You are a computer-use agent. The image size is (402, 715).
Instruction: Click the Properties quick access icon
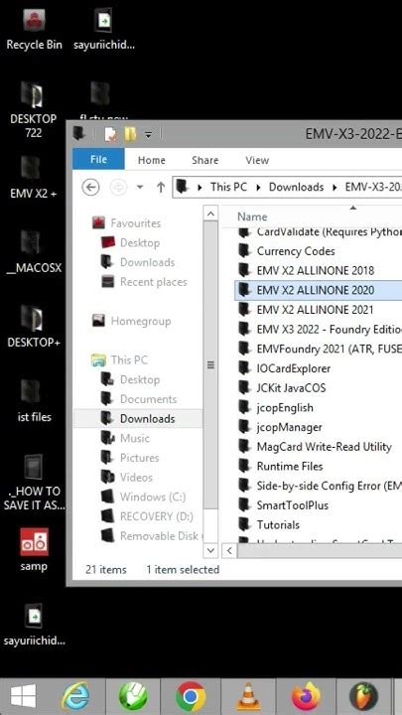pyautogui.click(x=111, y=134)
